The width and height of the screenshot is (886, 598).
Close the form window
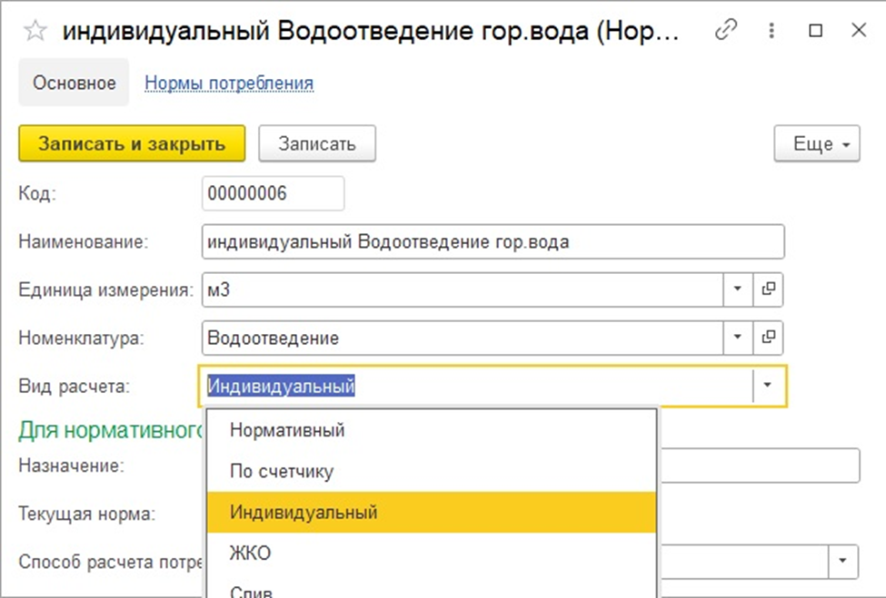tap(859, 30)
